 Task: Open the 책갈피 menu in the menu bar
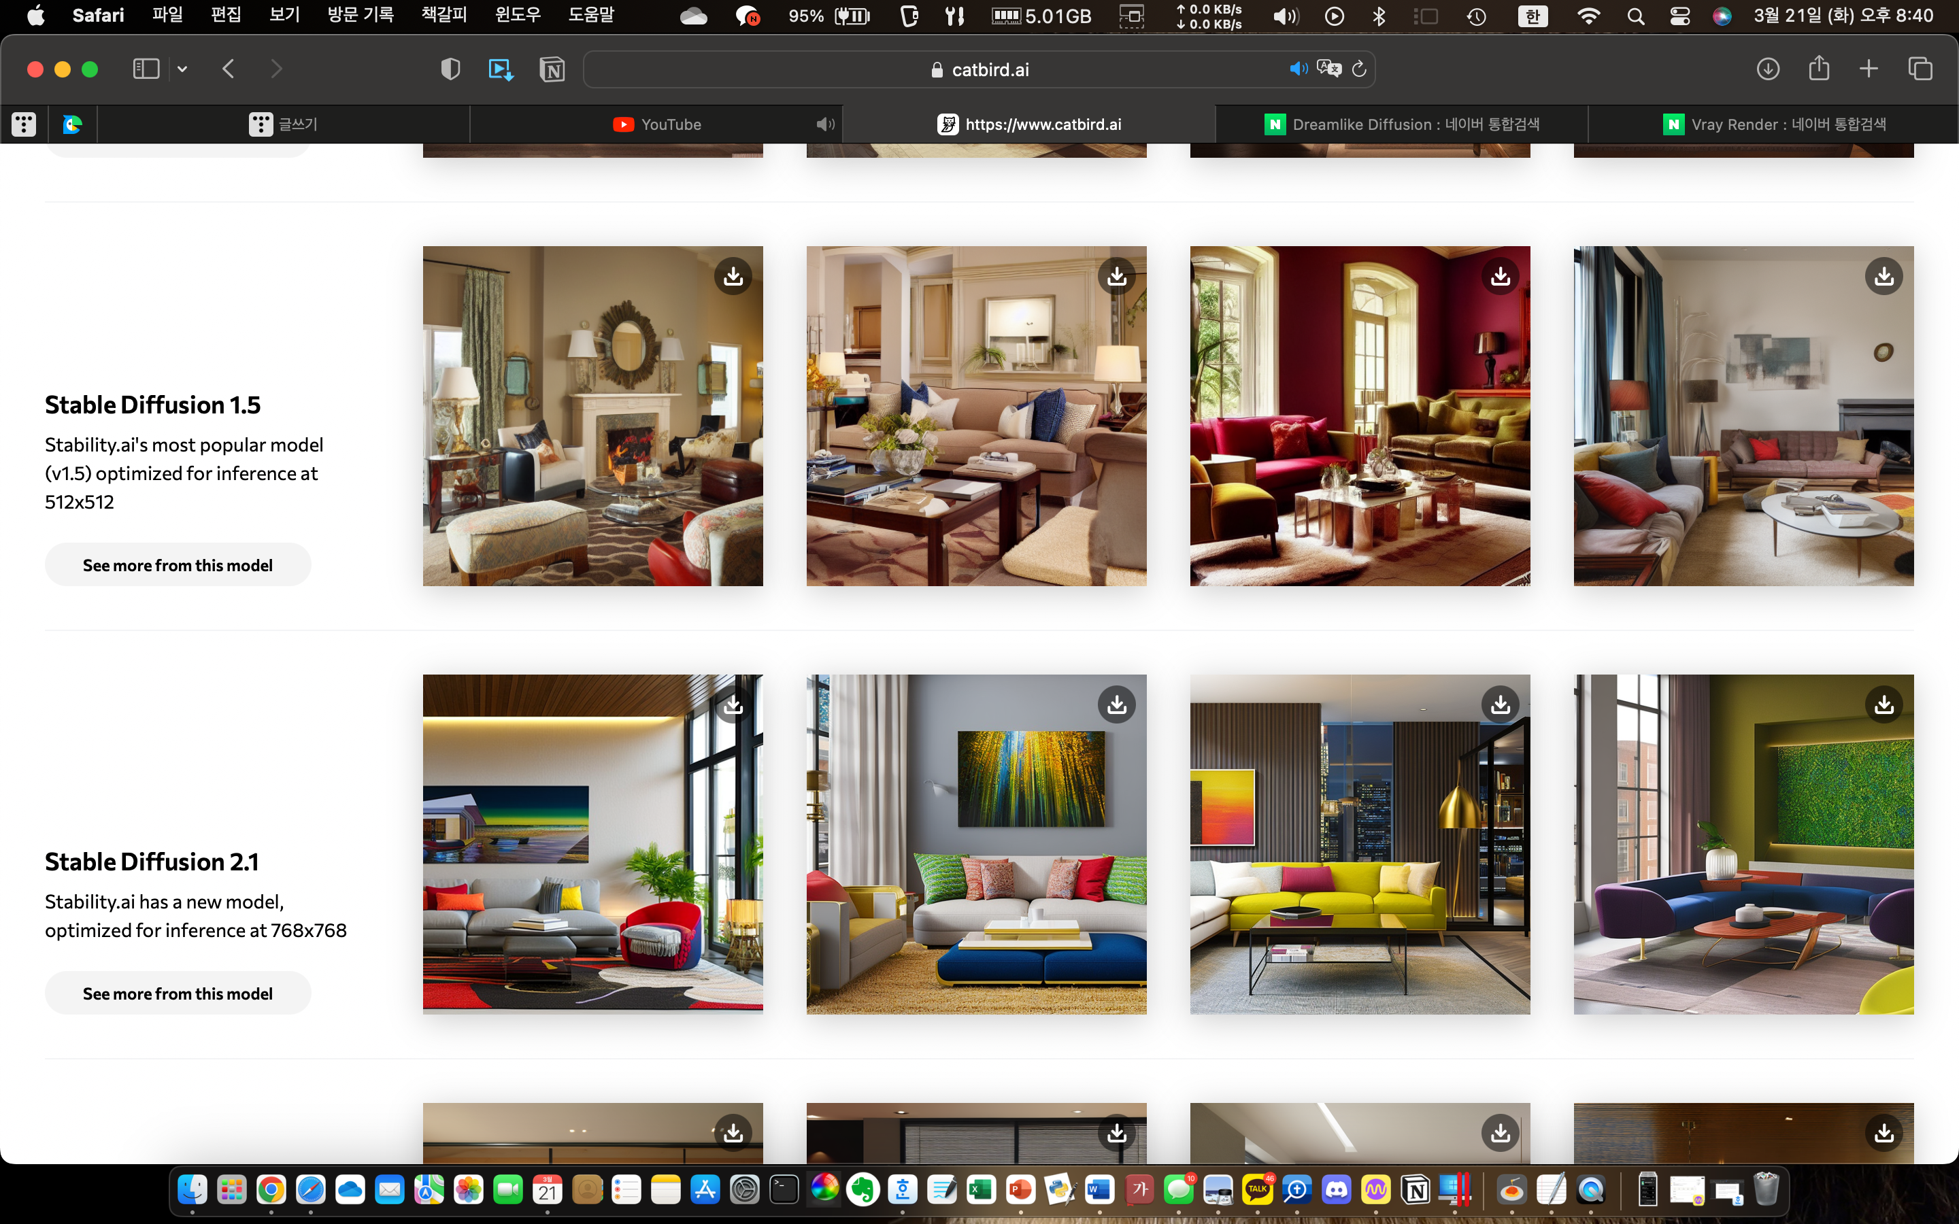pos(443,16)
